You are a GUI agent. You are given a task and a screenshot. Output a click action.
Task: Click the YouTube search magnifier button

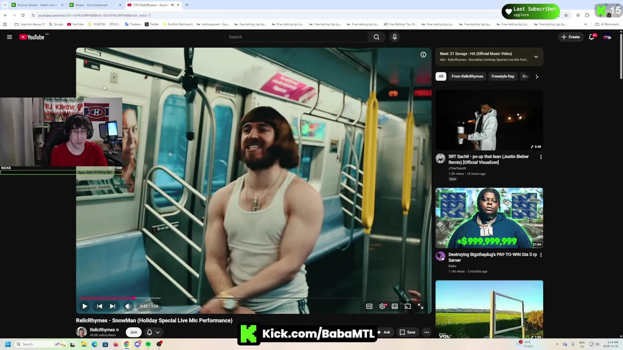click(x=376, y=37)
